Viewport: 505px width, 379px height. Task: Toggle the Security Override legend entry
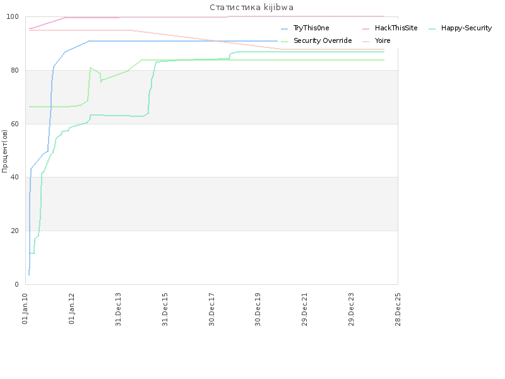click(316, 40)
